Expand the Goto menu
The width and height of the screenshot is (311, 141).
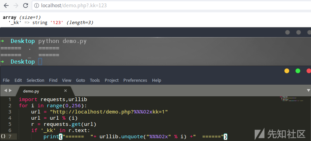click(x=80, y=80)
